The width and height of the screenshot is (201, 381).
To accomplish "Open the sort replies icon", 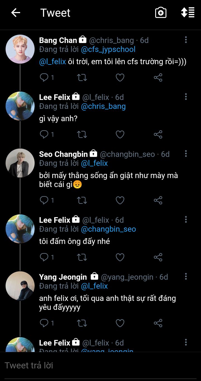I will coord(188,13).
